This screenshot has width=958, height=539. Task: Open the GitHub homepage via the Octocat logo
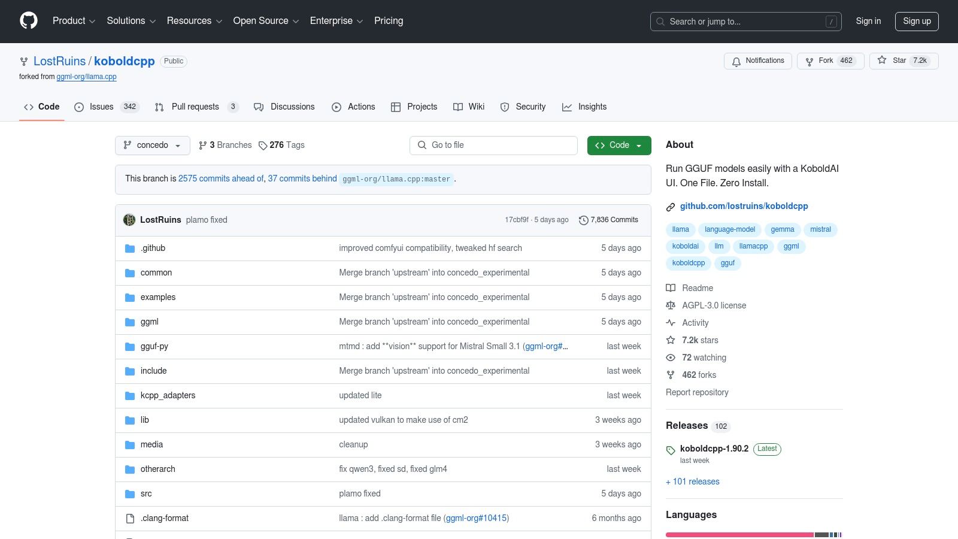29,21
